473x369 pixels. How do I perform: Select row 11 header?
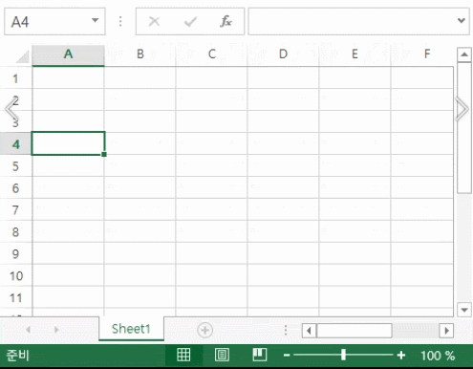tap(15, 298)
